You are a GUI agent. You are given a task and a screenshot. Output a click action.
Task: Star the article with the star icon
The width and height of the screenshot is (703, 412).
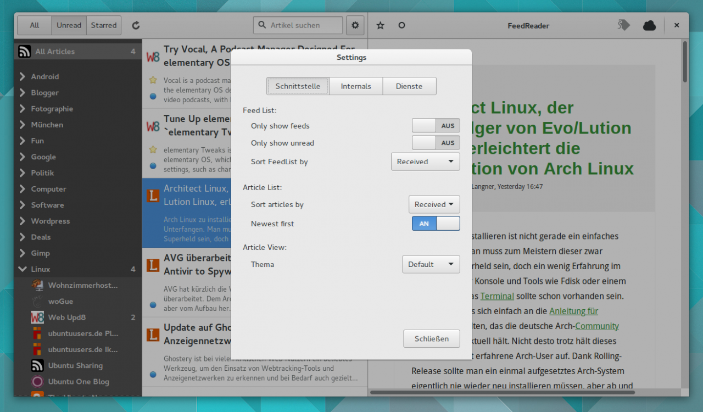click(380, 25)
